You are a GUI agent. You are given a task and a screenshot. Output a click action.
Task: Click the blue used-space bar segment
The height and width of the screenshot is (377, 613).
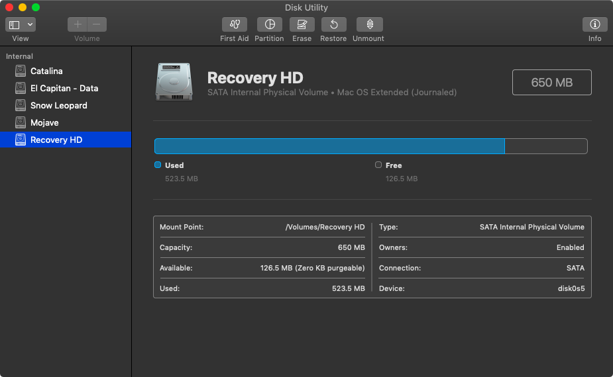329,146
